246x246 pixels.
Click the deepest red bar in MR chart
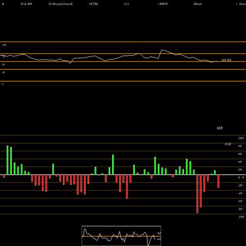[x=197, y=194]
